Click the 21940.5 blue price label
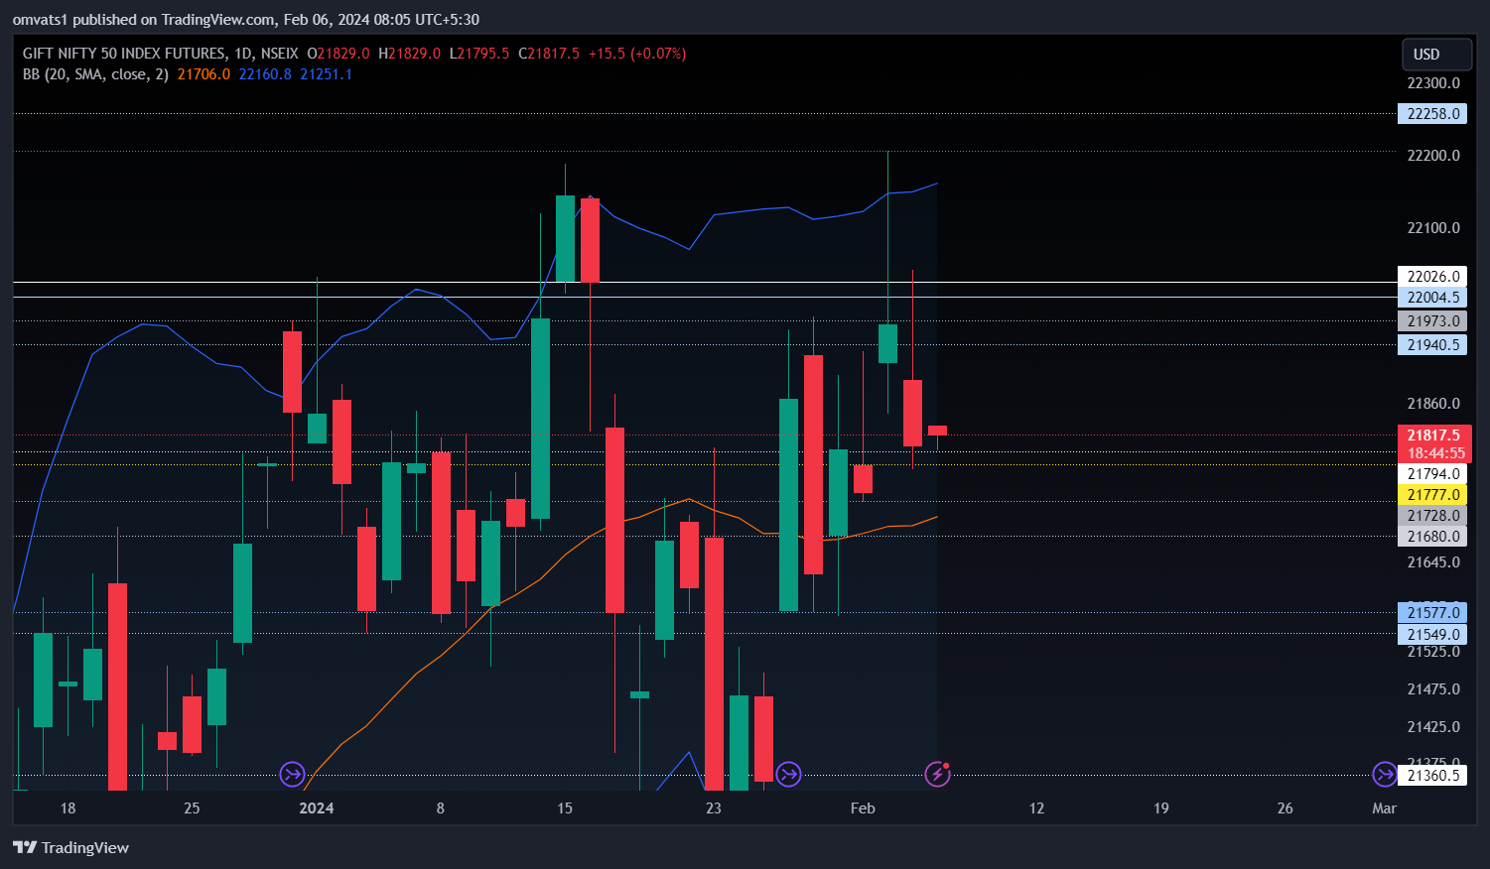The image size is (1490, 869). pyautogui.click(x=1432, y=345)
